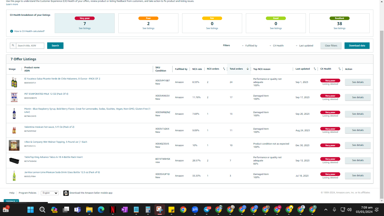Focus the Search title, ASIN input field

click(x=30, y=46)
